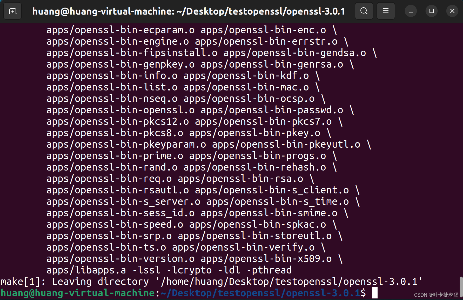The image size is (463, 300).
Task: Click the text apps/openssl-bin-kdf.o
Action: point(246,76)
